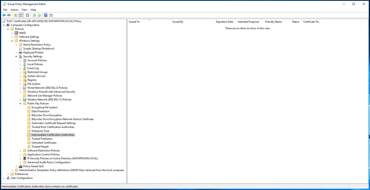This screenshot has width=370, height=190.
Task: Expand the Application Control Policies node
Action: pyautogui.click(x=20, y=154)
